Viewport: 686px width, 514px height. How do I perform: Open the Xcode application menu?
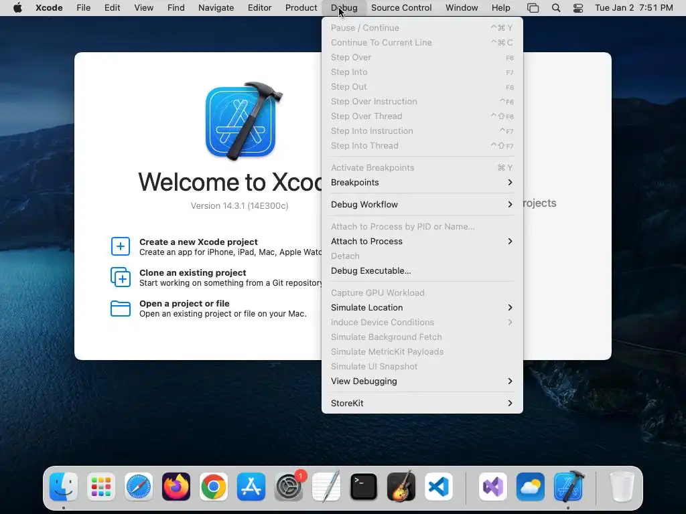tap(49, 7)
